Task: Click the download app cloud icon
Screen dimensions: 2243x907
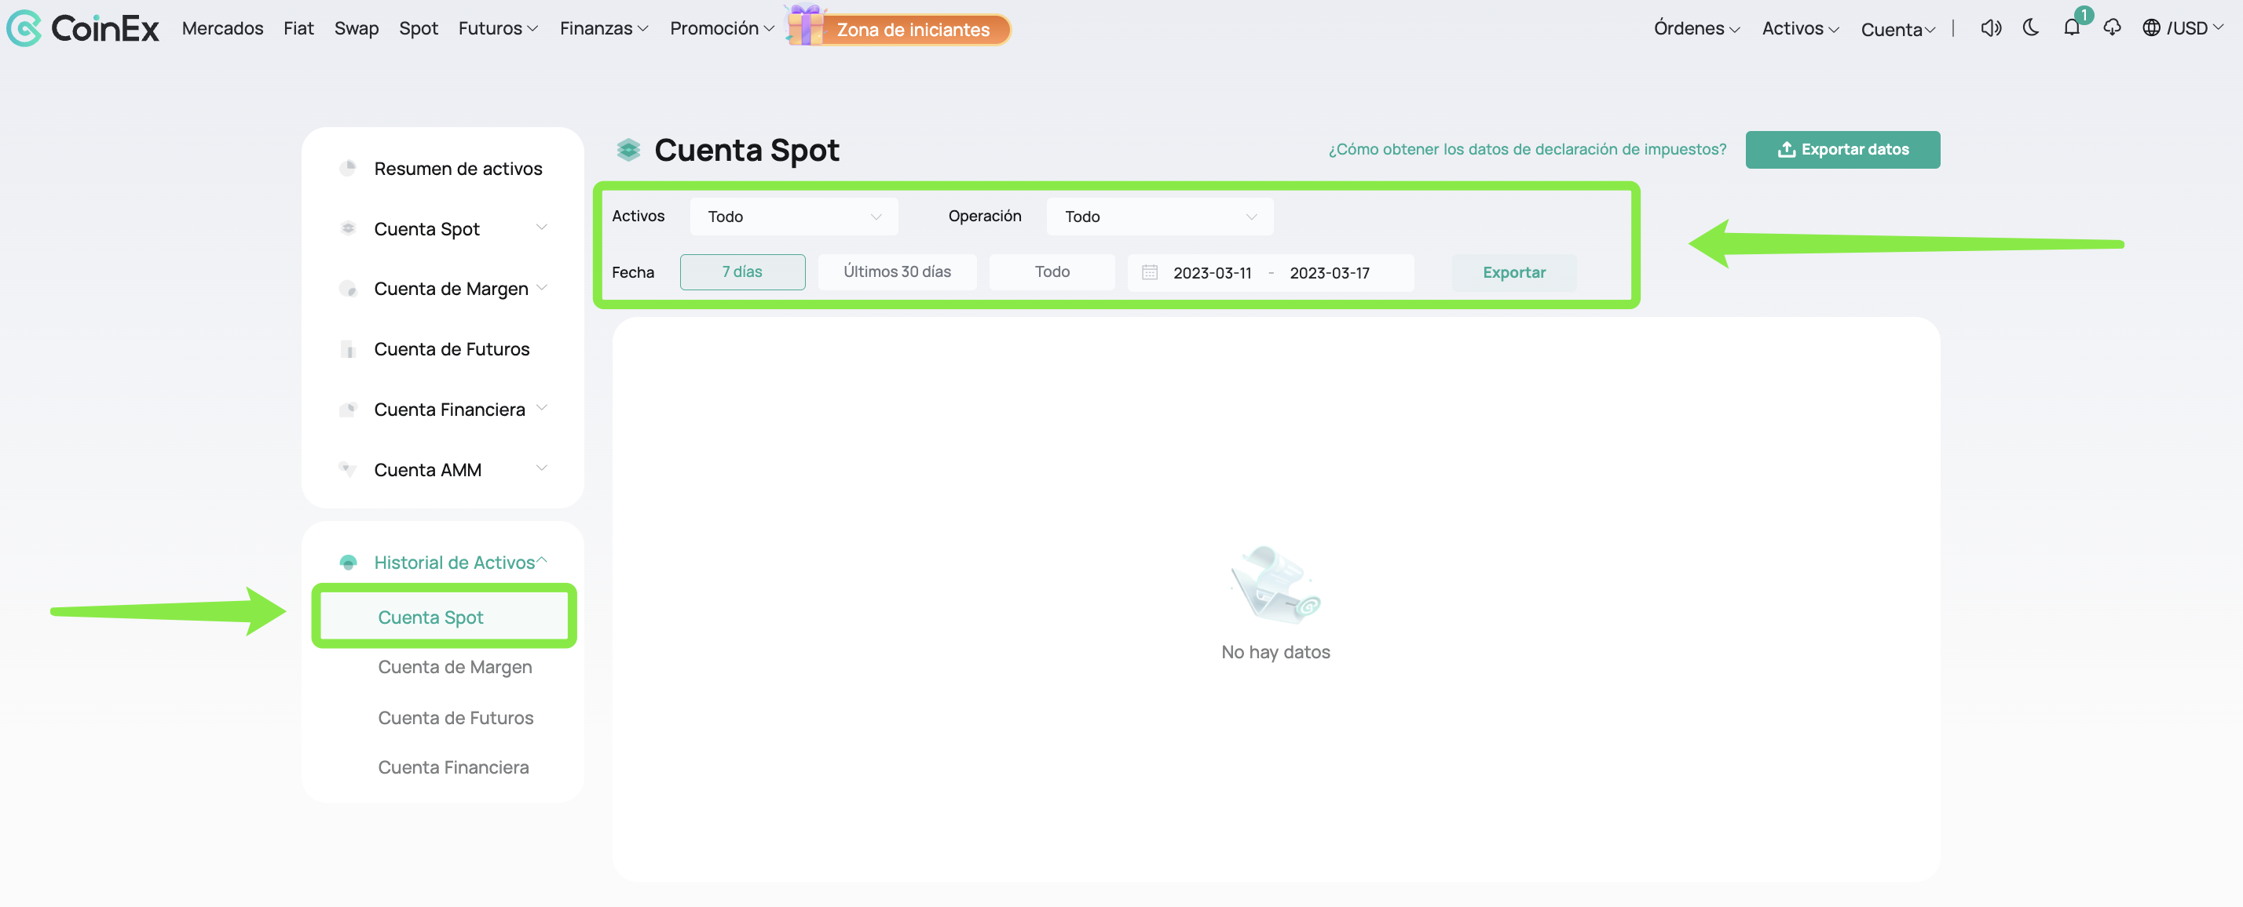Action: [2112, 27]
